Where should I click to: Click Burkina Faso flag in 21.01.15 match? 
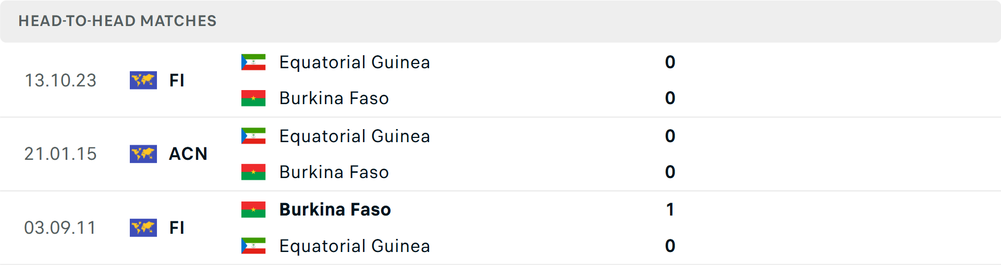pos(253,172)
